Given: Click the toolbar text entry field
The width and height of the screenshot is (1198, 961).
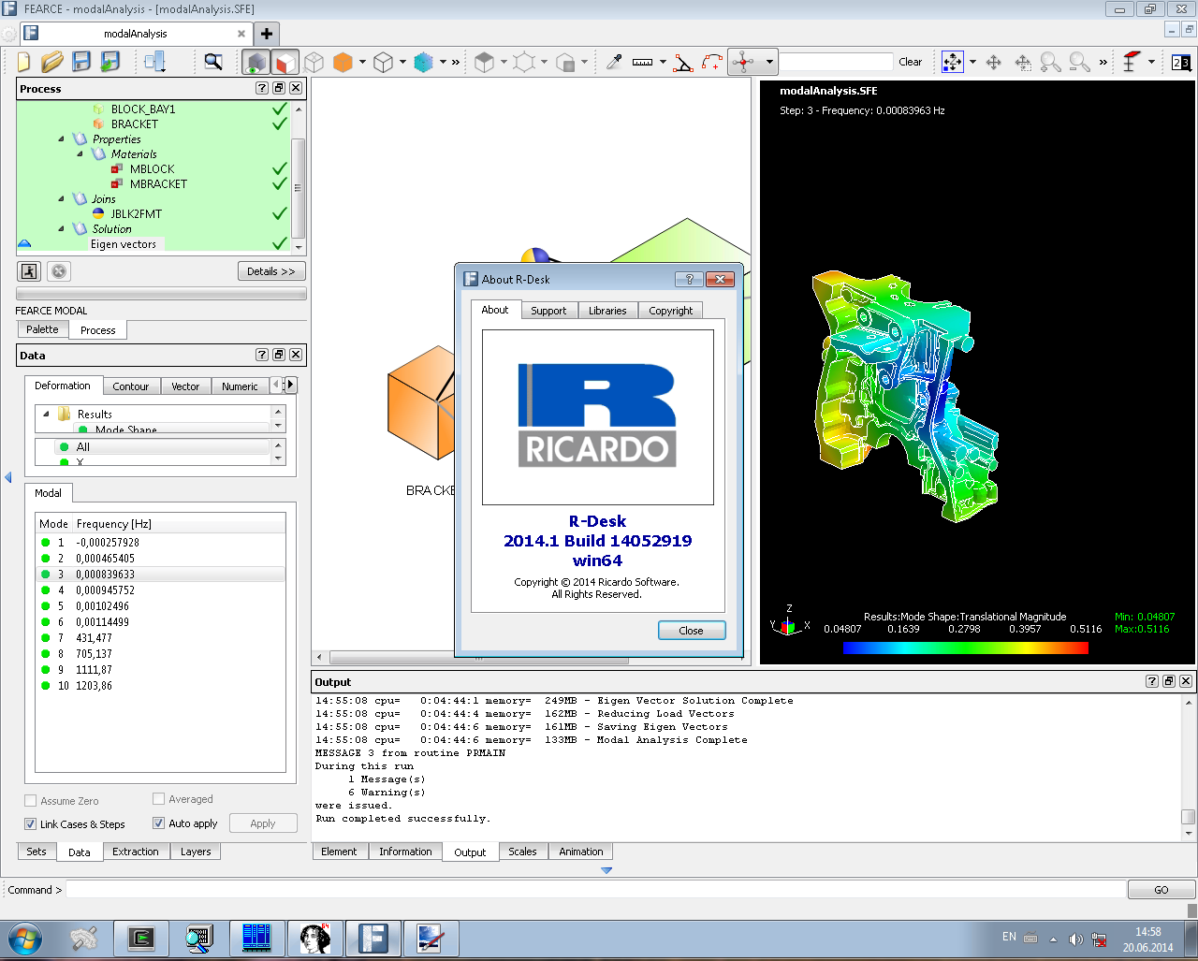Looking at the screenshot, I should [837, 62].
